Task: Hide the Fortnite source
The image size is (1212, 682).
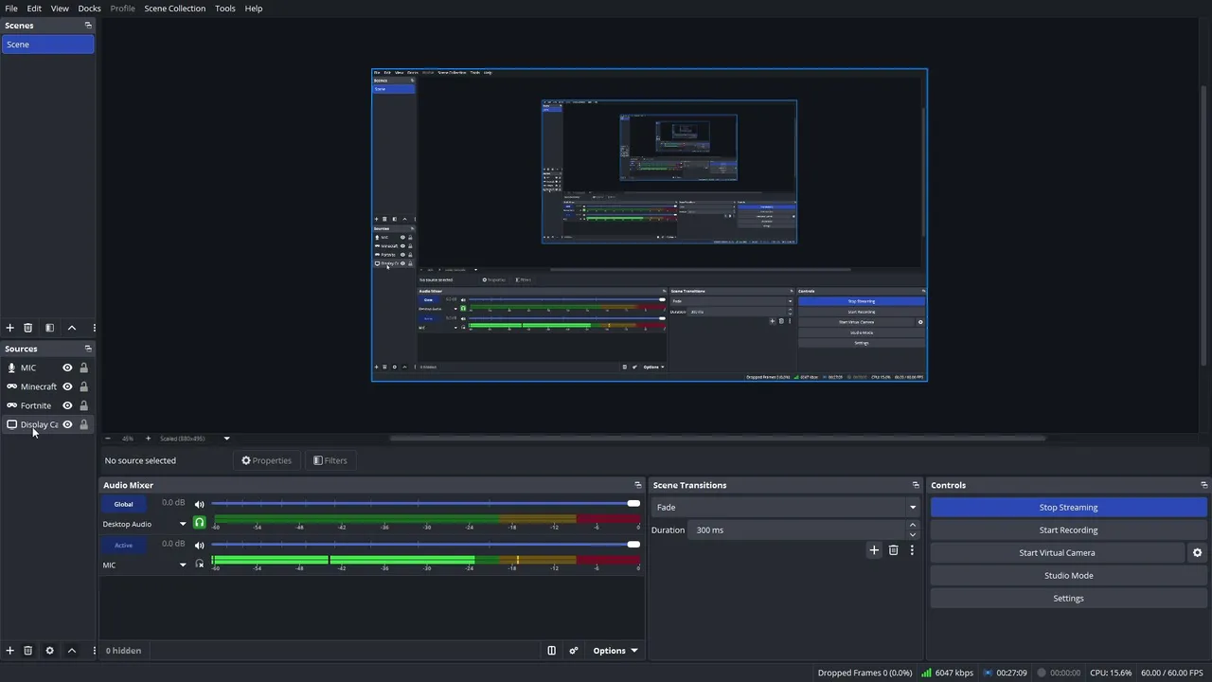Action: pos(67,405)
